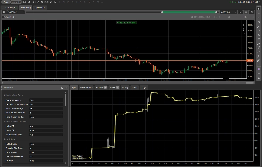This screenshot has height=167, width=262.
Task: Open the History tab
Action: coord(125,87)
